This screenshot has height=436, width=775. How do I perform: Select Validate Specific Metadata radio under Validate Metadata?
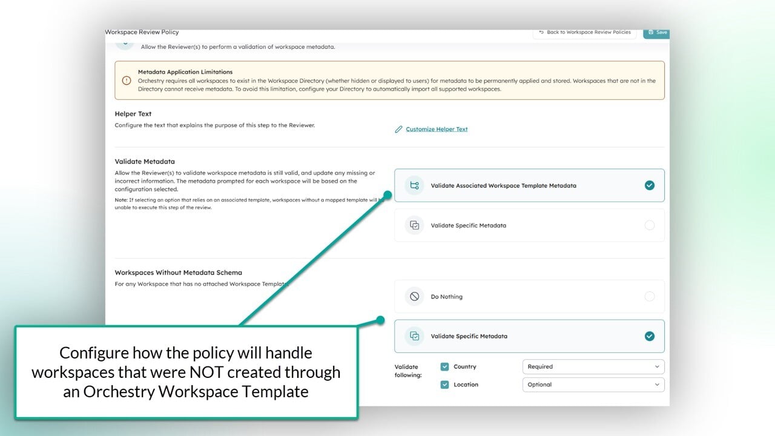[x=650, y=225]
